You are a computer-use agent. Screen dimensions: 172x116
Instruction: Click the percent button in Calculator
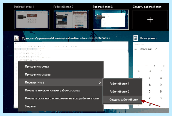tap(139, 71)
